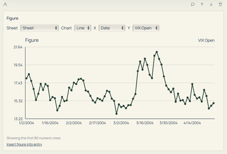Click the 3/2/2004 date label
This screenshot has width=227, height=154.
click(x=121, y=123)
